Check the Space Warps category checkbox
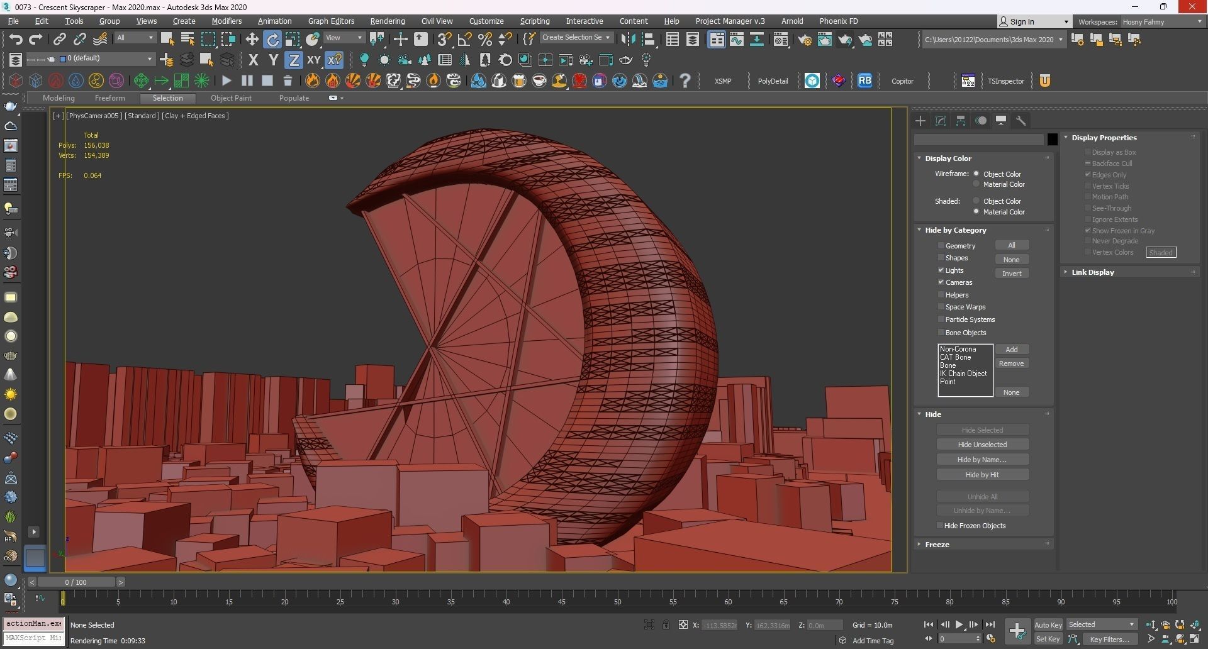 [x=941, y=307]
